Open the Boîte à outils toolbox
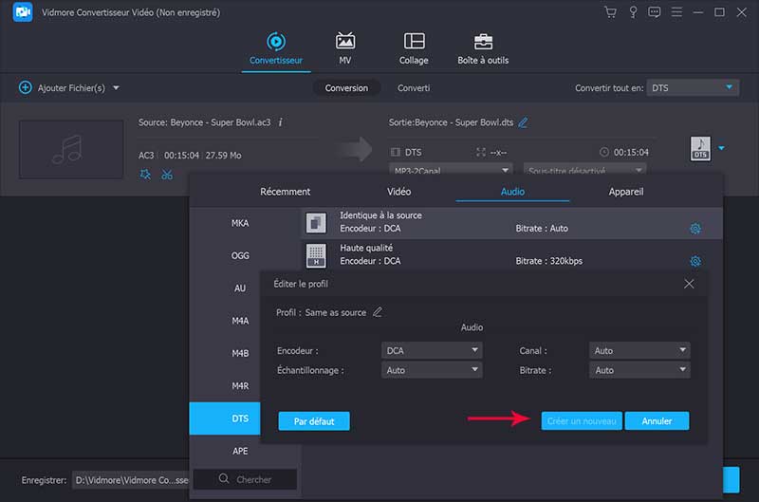Image resolution: width=759 pixels, height=502 pixels. pos(484,48)
